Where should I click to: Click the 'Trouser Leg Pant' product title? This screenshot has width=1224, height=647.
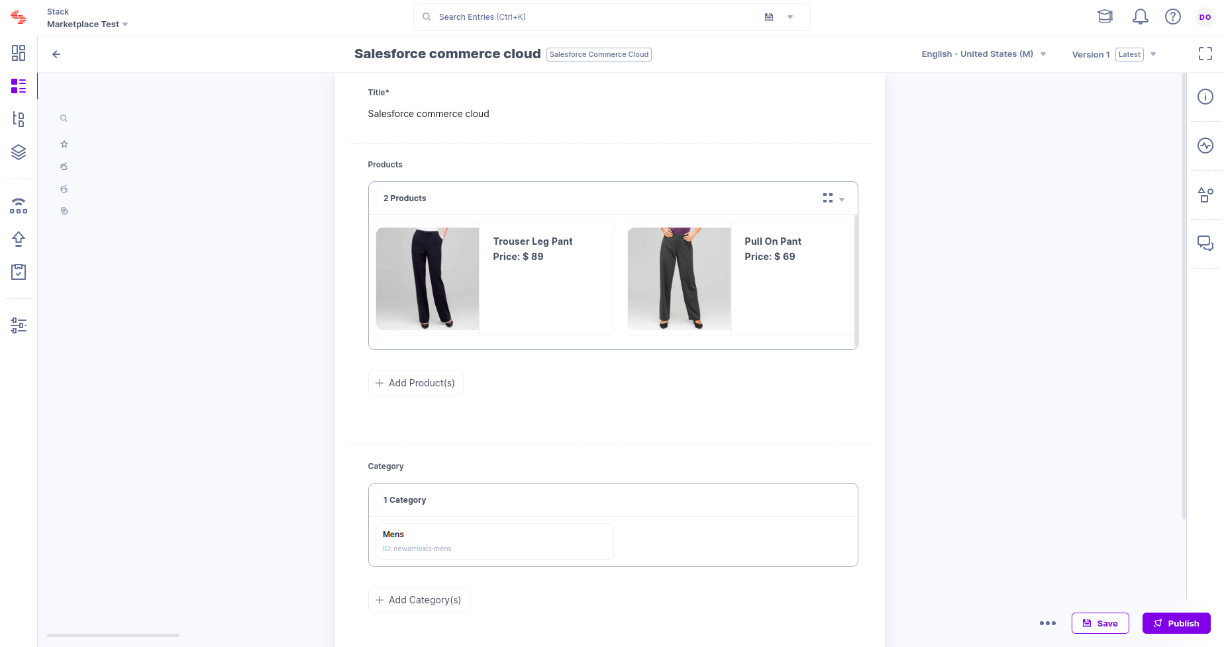[x=533, y=241]
